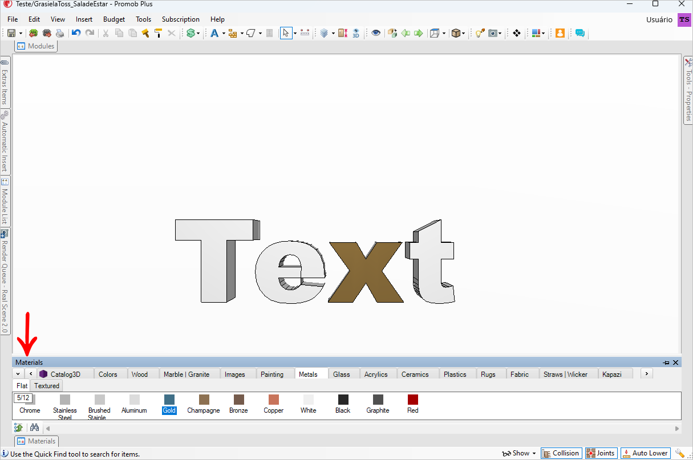Toggle the Joints button
The image size is (693, 460).
pyautogui.click(x=601, y=453)
